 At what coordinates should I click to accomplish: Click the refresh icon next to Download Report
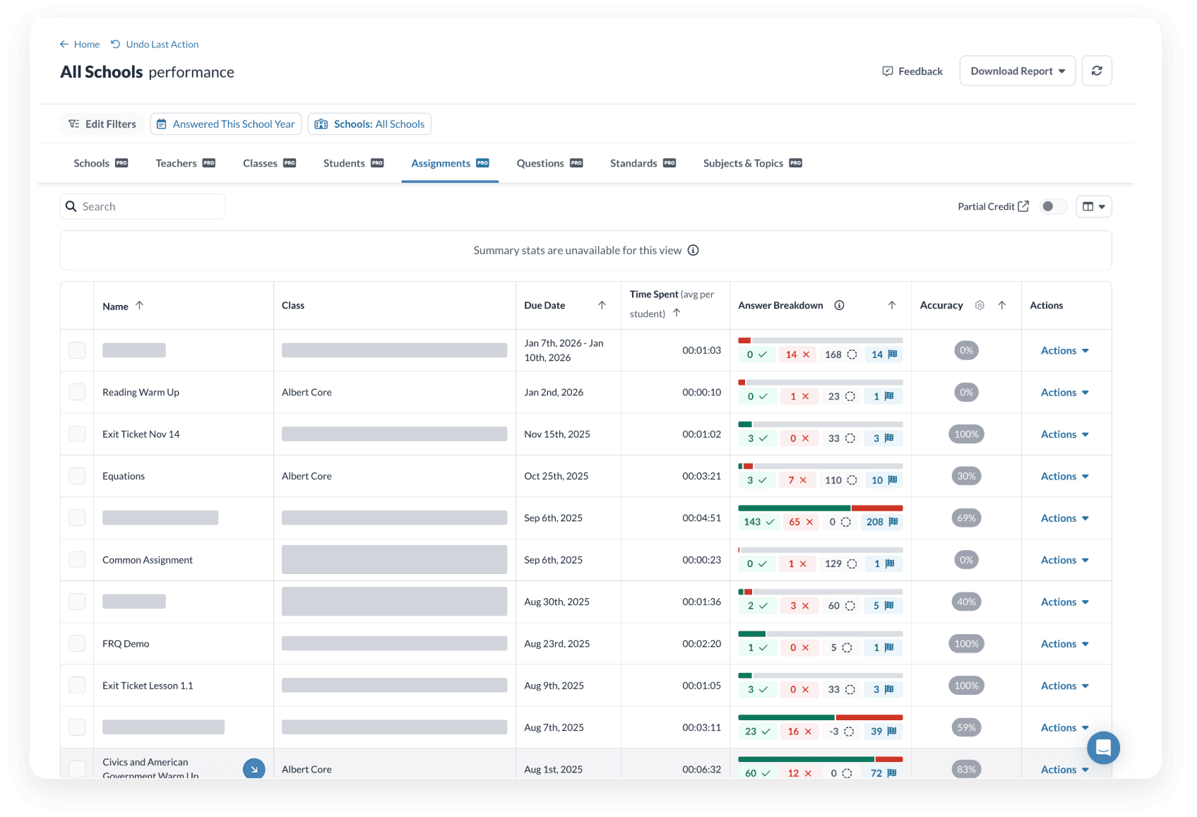1097,71
